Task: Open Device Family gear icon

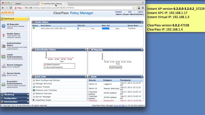Action: (x=4, y=74)
